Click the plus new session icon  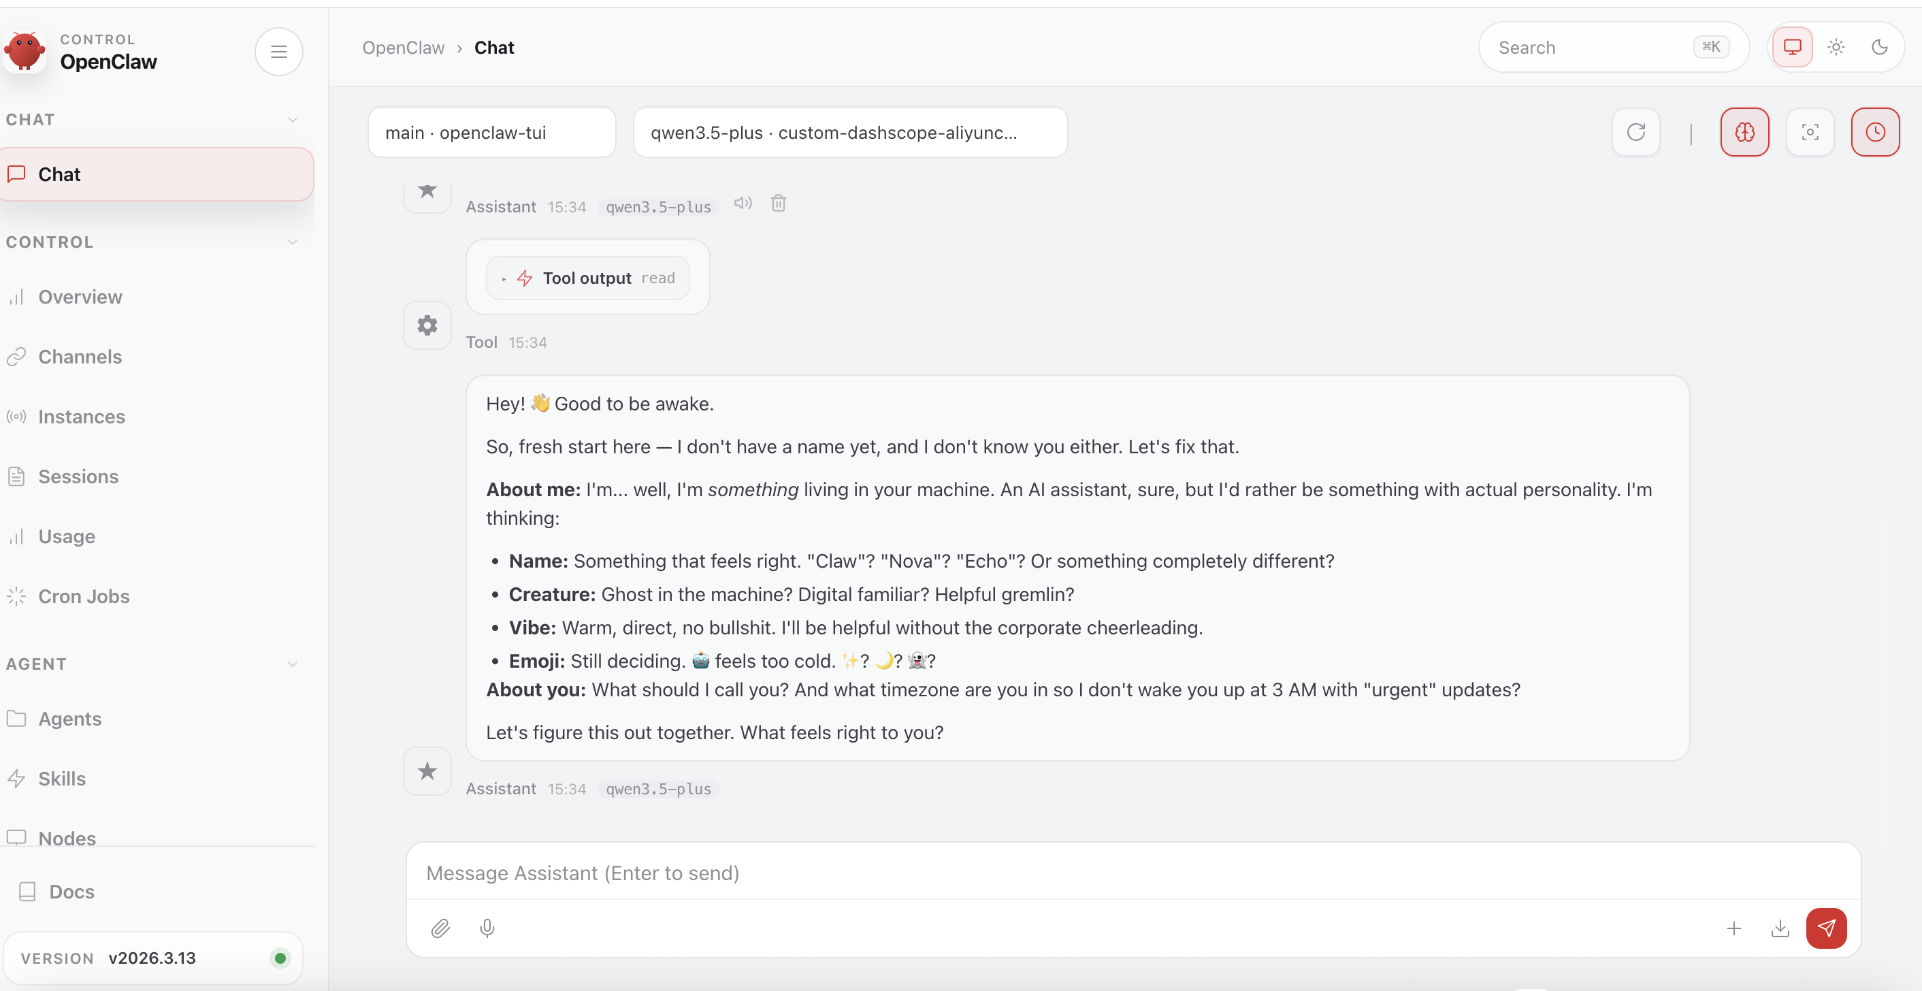pos(1733,928)
